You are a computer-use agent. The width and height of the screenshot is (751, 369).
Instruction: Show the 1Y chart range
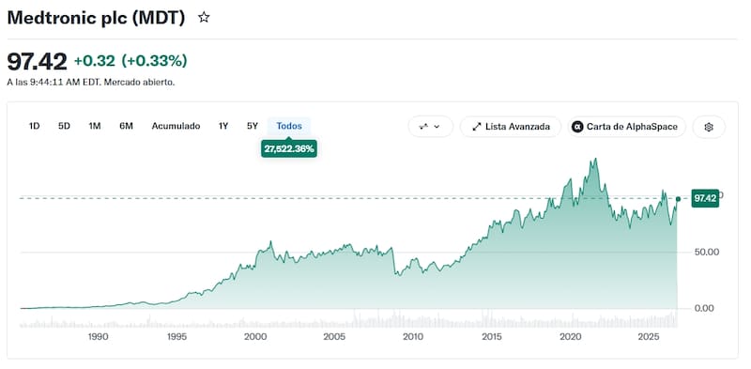(223, 126)
